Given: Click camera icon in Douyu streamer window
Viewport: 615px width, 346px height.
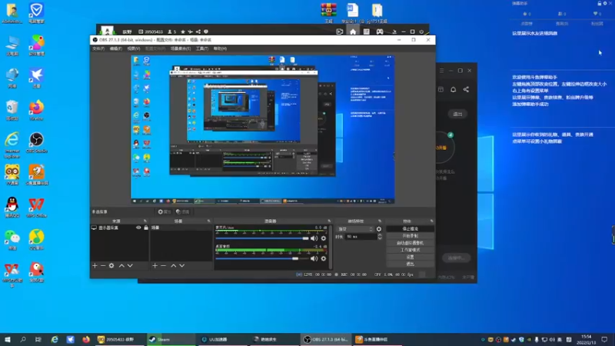Looking at the screenshot, I should pos(340,32).
